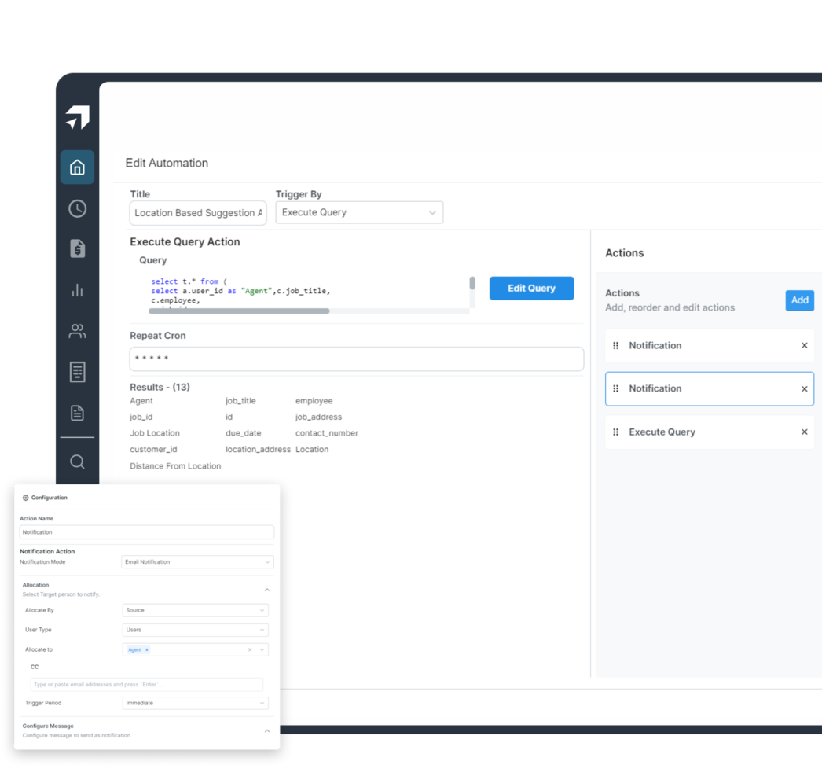Screen dimensions: 822x776
Task: Click the query horizontal scrollbar
Action: point(239,311)
